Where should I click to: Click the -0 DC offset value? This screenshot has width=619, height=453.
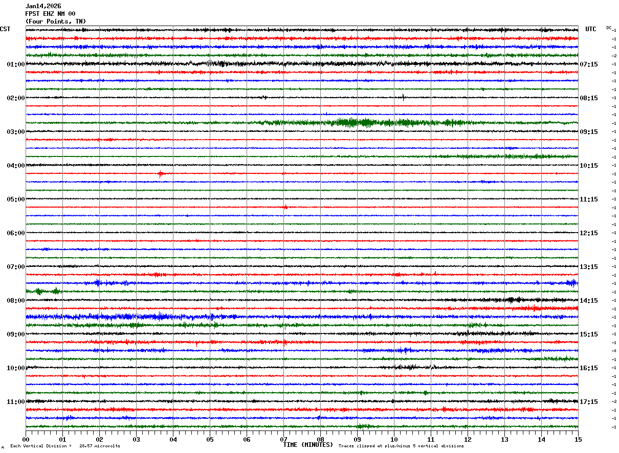613,351
